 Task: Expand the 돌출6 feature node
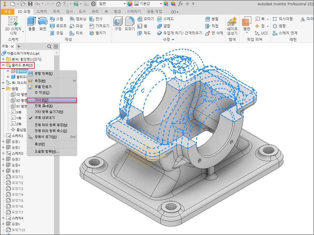(3, 224)
